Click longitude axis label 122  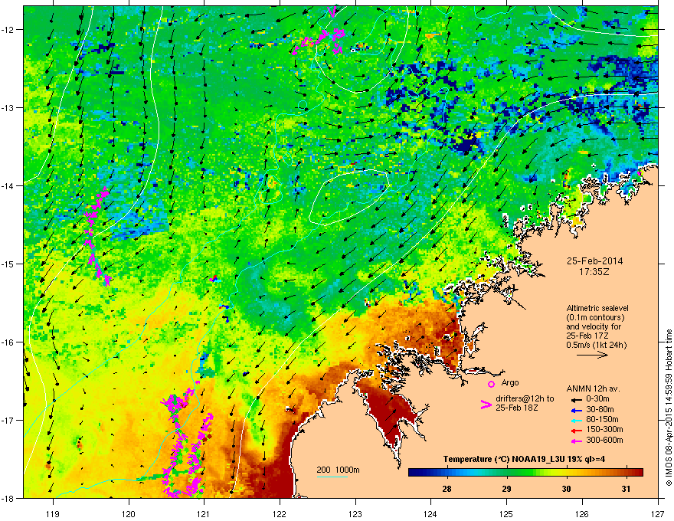(x=280, y=514)
